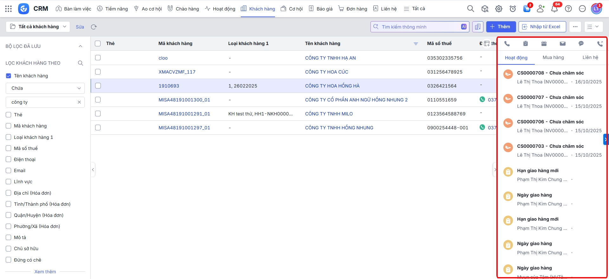Select the CÔNG TY HOA CÚC row checkbox
609x279 pixels.
click(x=98, y=72)
